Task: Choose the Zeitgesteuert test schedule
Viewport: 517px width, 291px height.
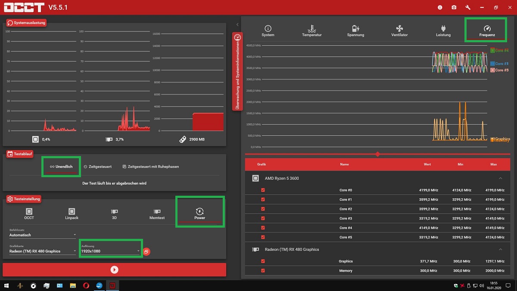Action: click(x=97, y=166)
